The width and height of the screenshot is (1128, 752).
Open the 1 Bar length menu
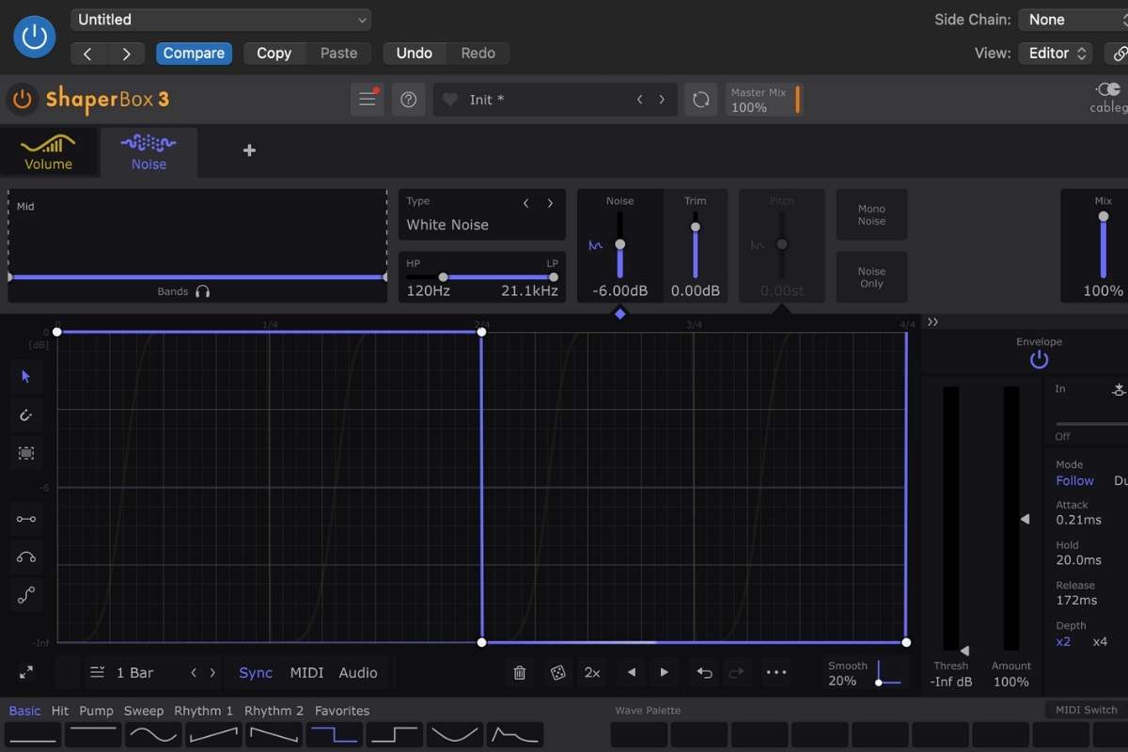pyautogui.click(x=122, y=673)
